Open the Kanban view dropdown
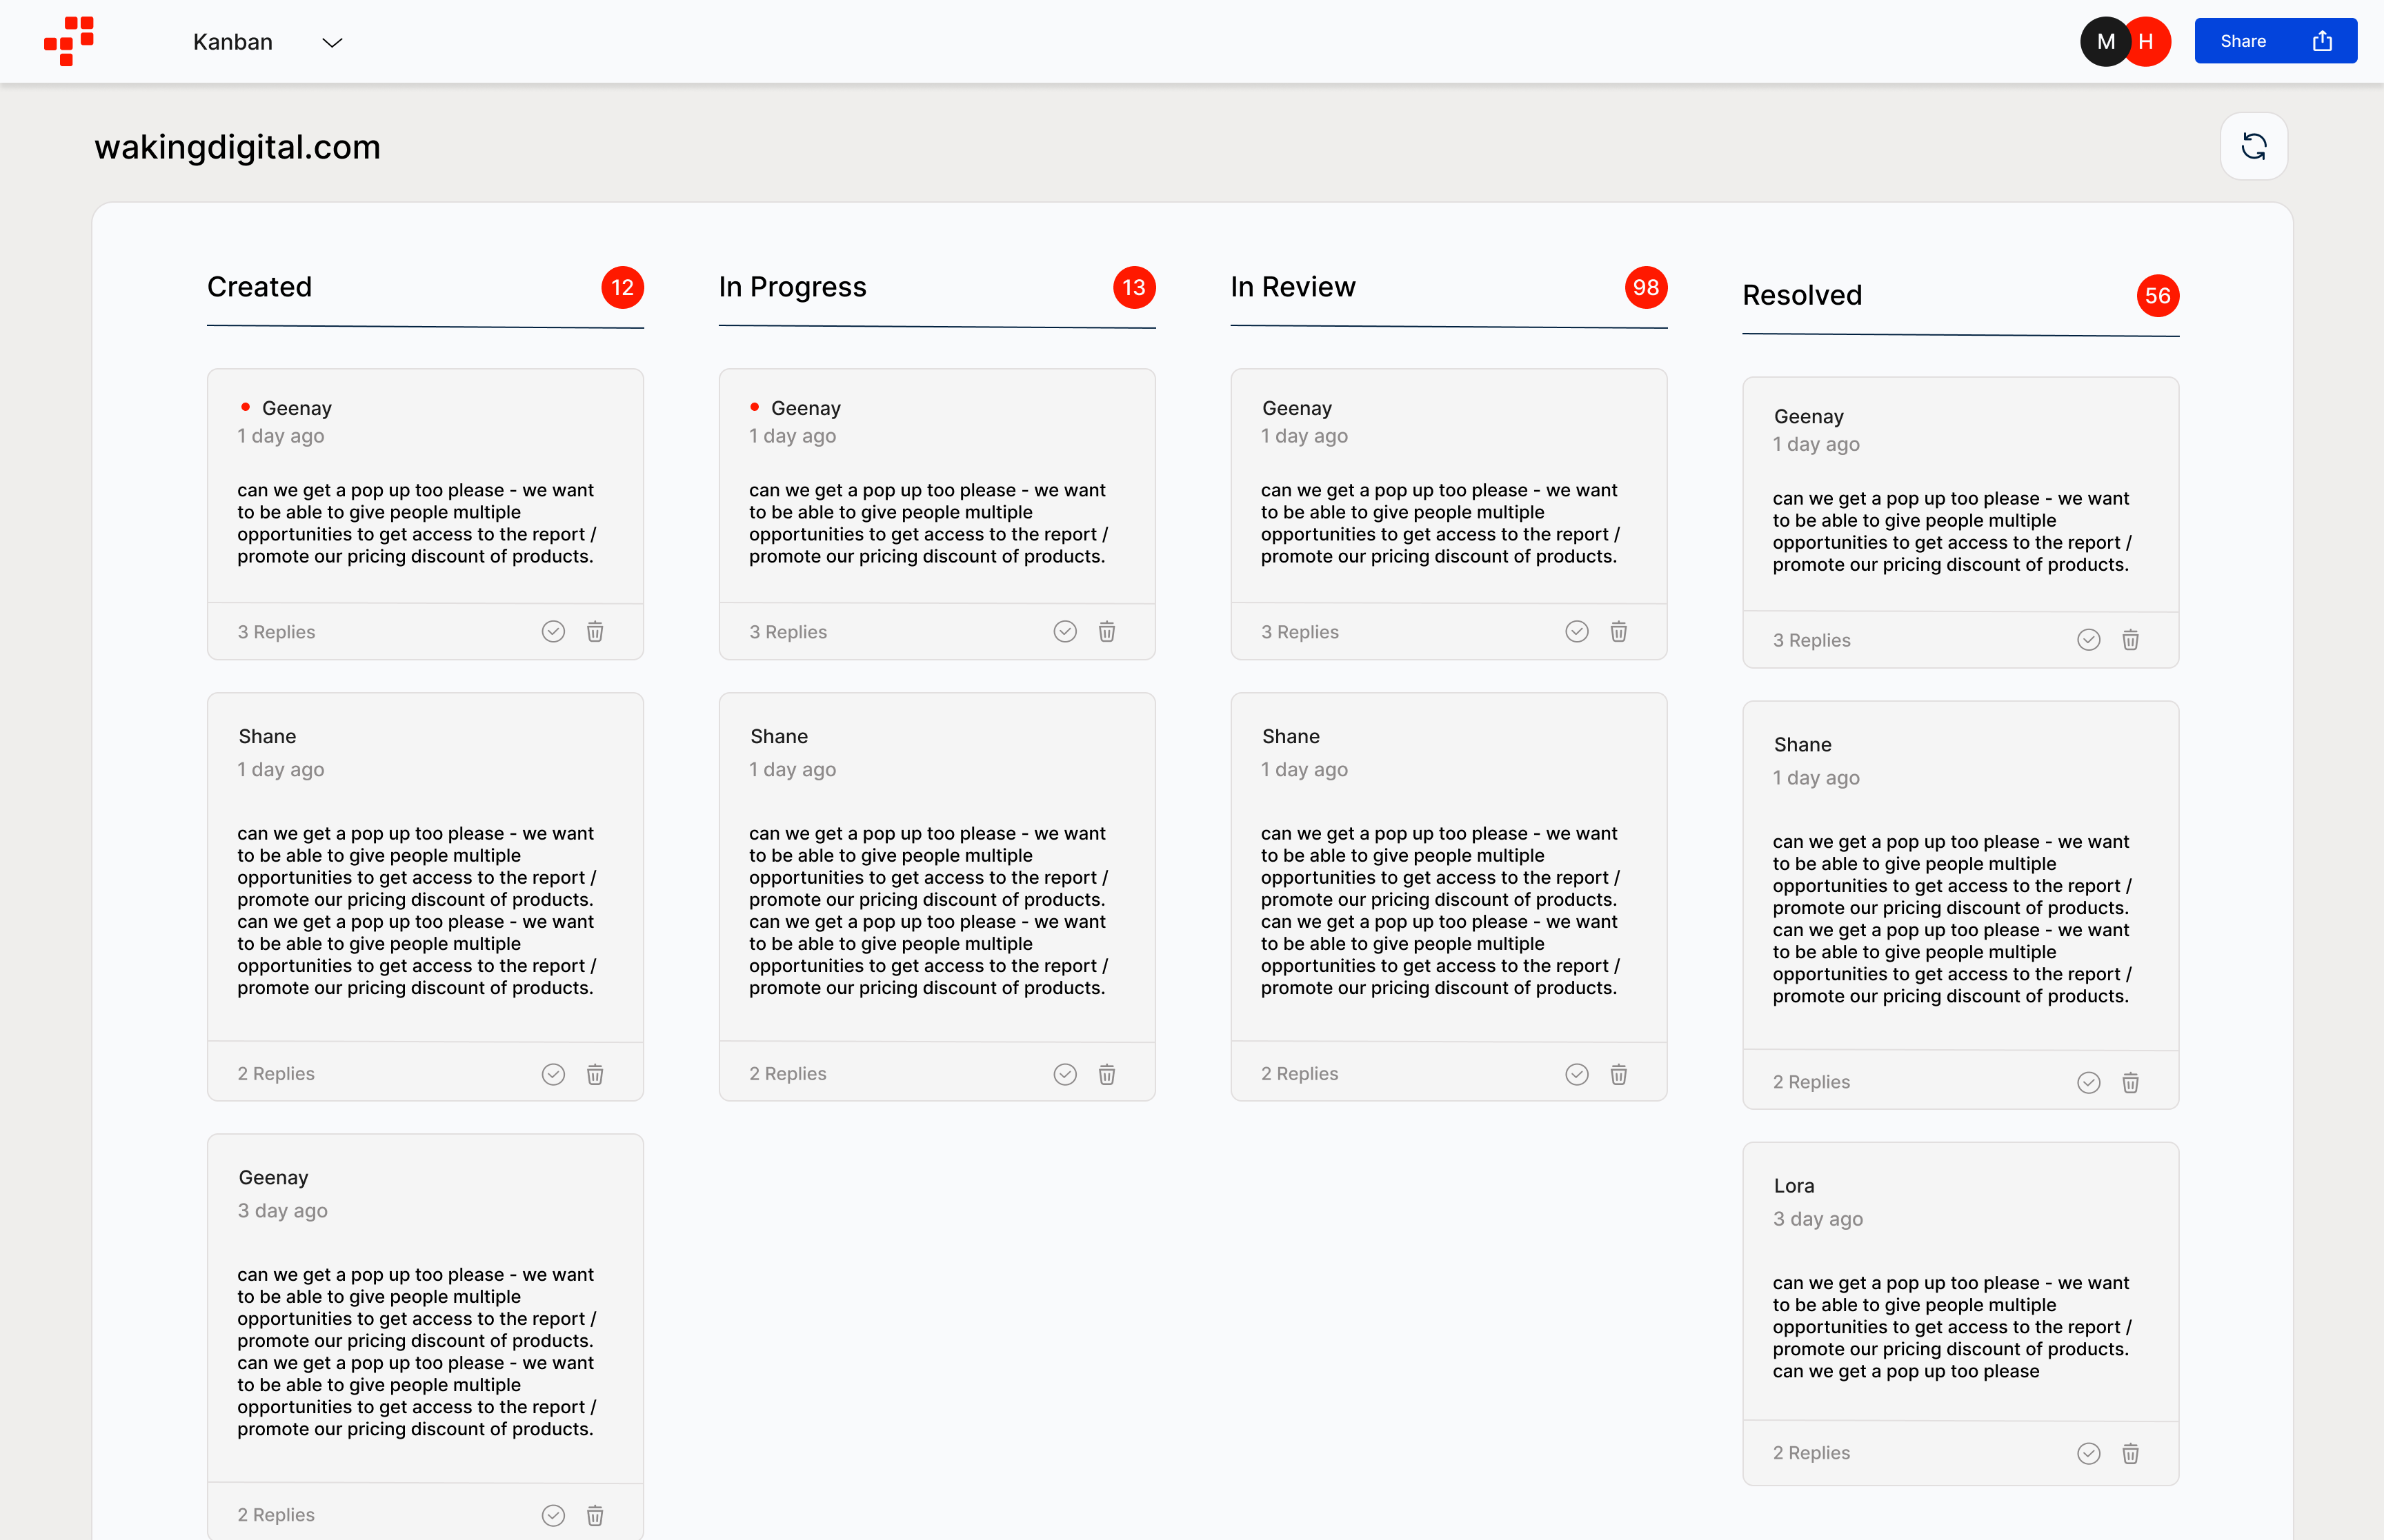 coord(233,42)
